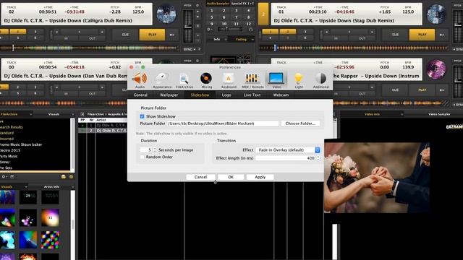Click the cover art disc of Stag Dub Remix deck
Screen dimensions: 463x260
coord(436,14)
